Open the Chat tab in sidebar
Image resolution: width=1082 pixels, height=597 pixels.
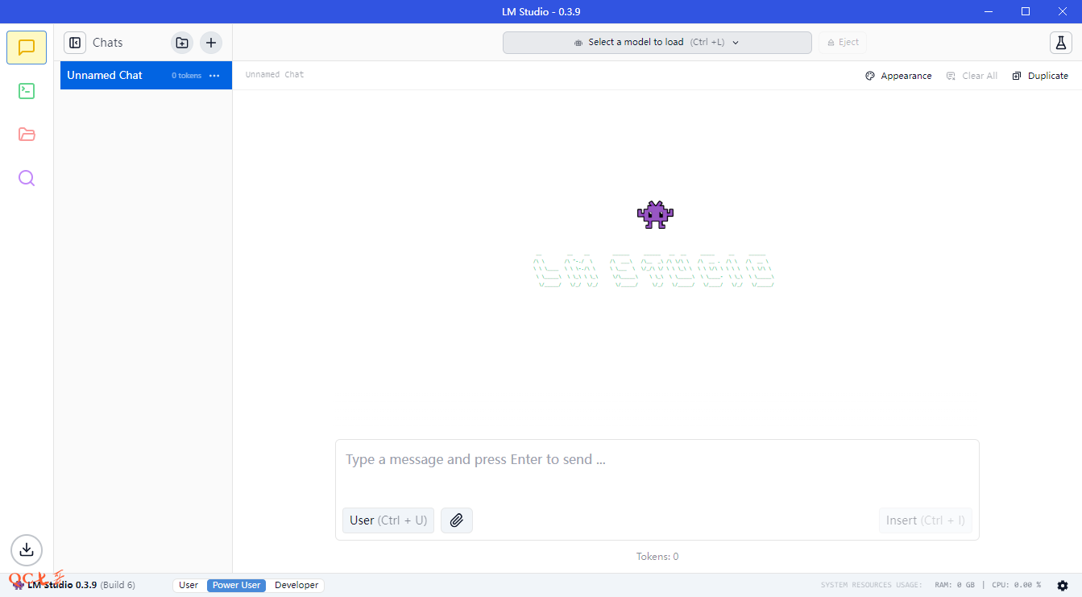click(x=27, y=48)
